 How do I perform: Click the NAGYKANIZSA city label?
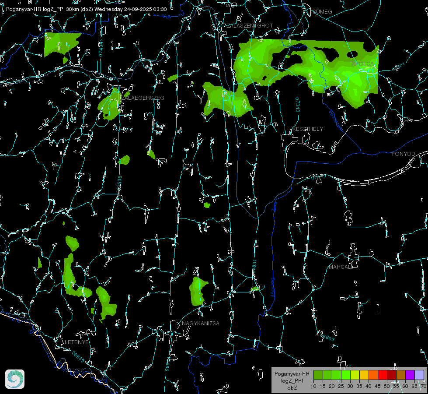201,323
